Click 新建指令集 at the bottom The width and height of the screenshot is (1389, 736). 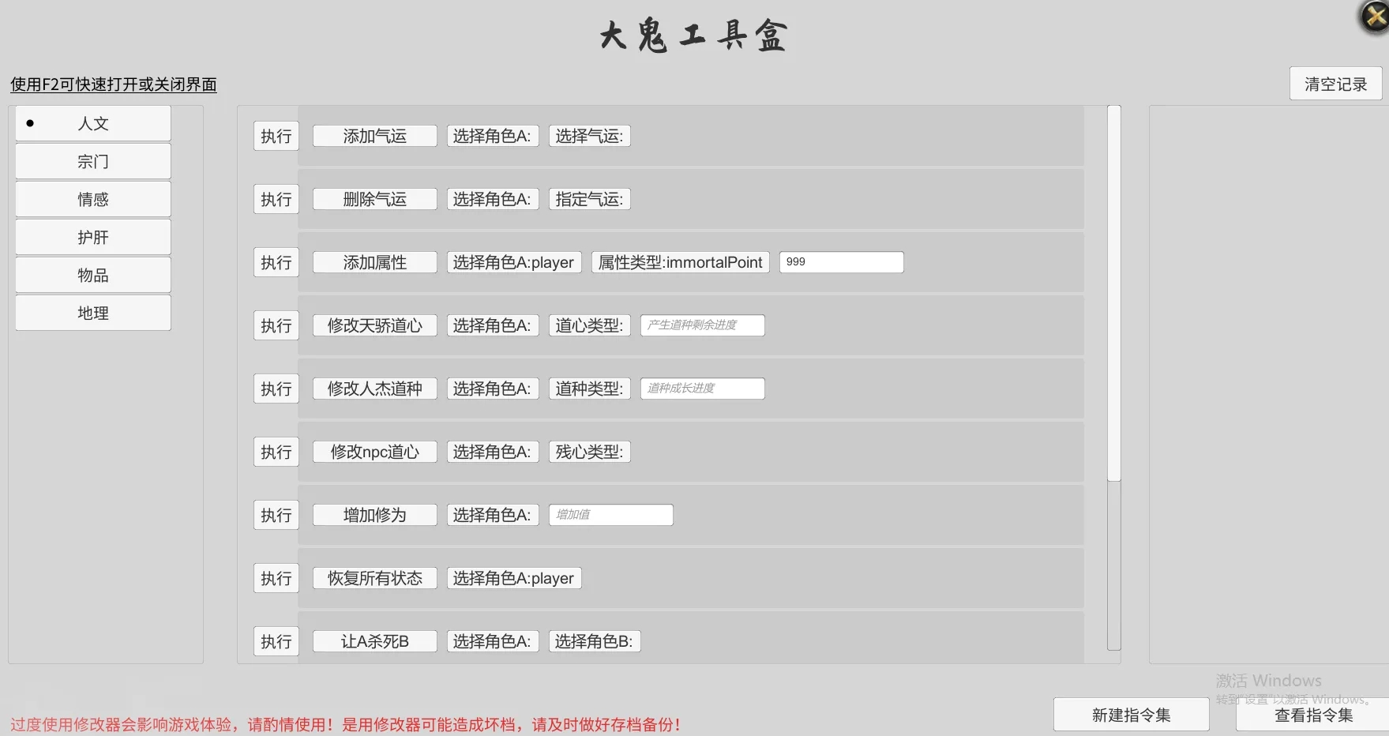pyautogui.click(x=1131, y=713)
